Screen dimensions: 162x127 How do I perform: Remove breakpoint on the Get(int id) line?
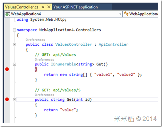pyautogui.click(x=7, y=99)
